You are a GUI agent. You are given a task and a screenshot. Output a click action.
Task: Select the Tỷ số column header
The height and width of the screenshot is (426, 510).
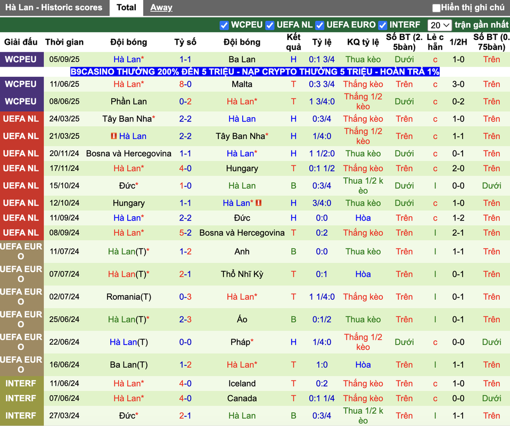(185, 42)
